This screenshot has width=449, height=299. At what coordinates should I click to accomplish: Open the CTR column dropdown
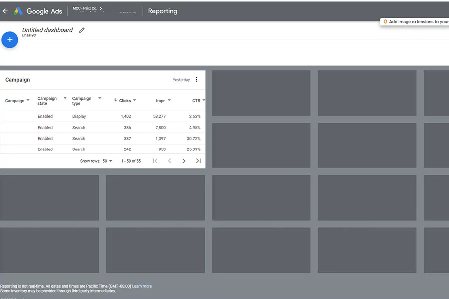(204, 100)
